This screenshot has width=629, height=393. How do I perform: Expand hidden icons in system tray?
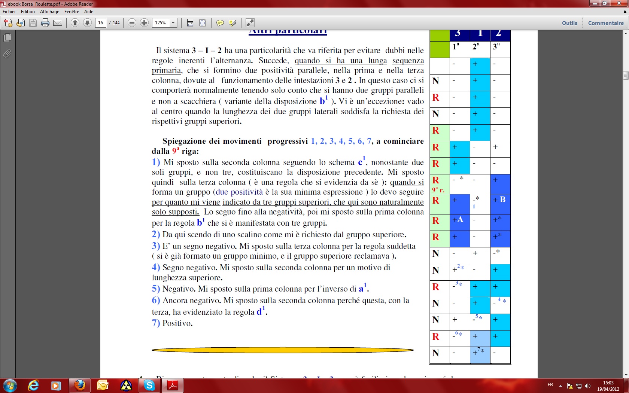(560, 386)
